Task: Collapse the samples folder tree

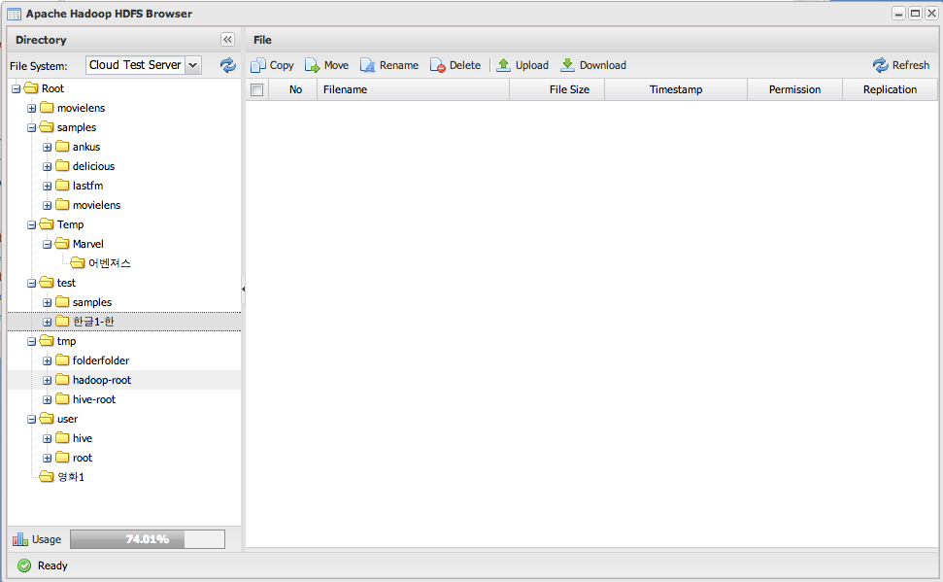Action: [x=30, y=127]
